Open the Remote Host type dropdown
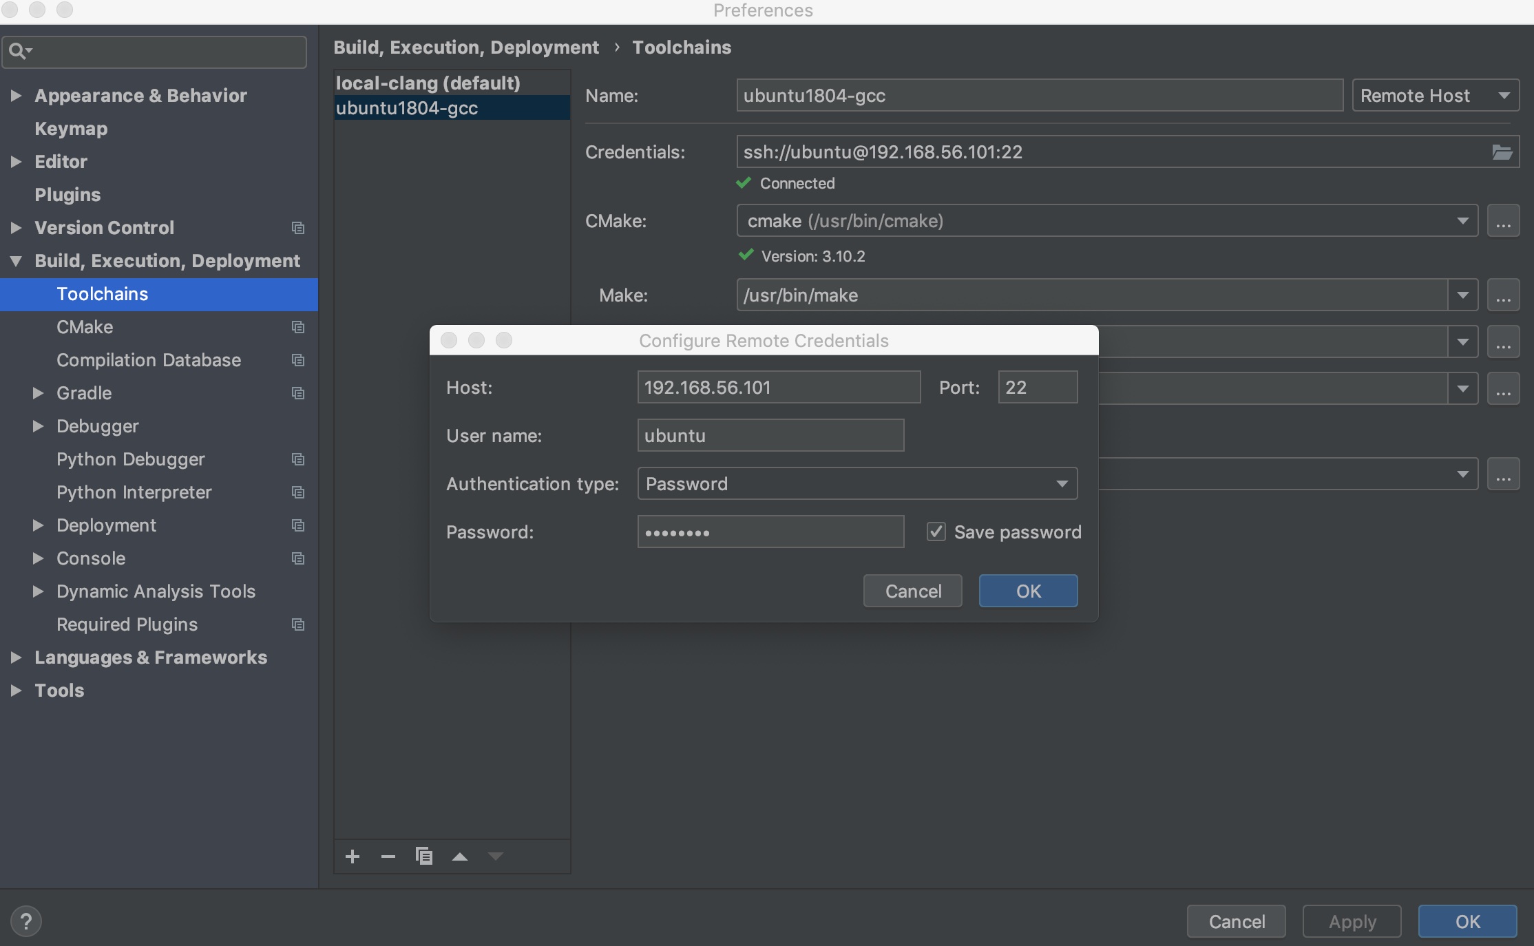 pos(1435,96)
